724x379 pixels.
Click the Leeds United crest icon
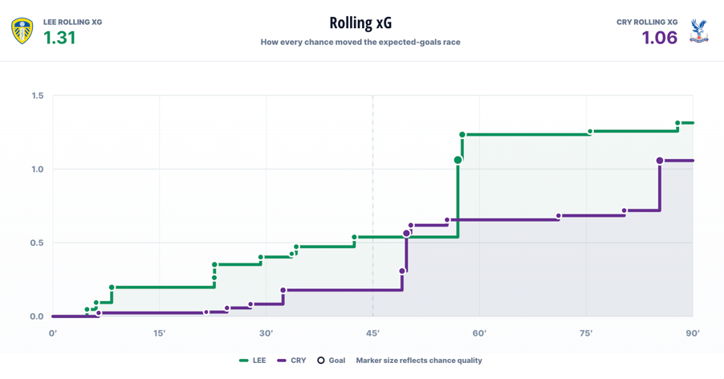(x=22, y=31)
